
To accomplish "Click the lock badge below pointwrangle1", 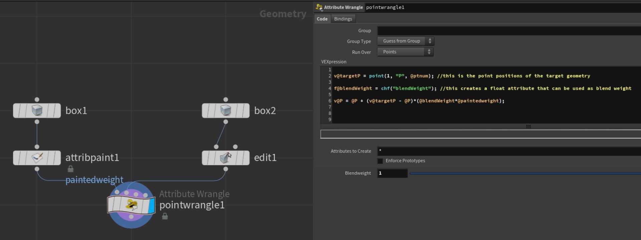I will click(x=165, y=216).
